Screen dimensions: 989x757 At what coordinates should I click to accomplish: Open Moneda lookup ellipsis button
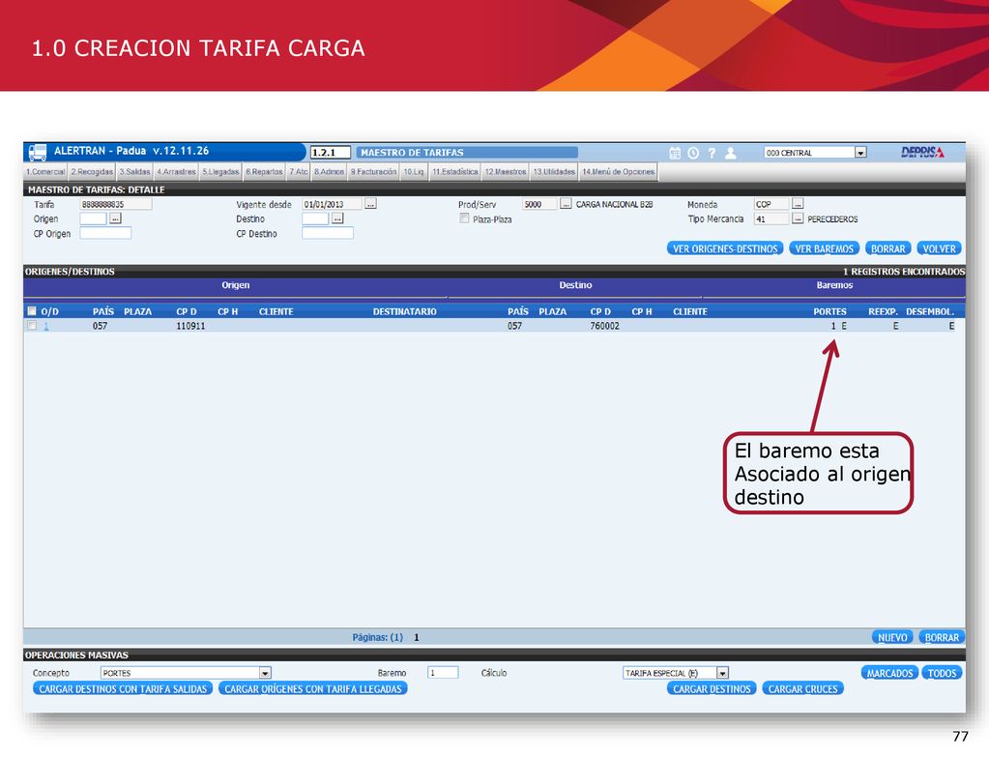tap(798, 204)
